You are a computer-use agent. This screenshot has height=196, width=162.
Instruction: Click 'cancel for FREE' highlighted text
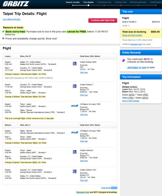(x=77, y=32)
